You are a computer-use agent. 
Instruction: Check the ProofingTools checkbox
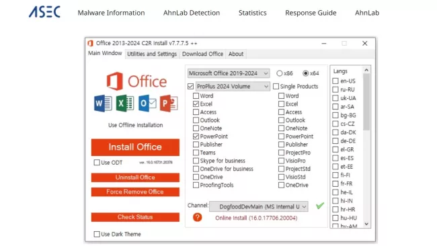click(x=196, y=185)
